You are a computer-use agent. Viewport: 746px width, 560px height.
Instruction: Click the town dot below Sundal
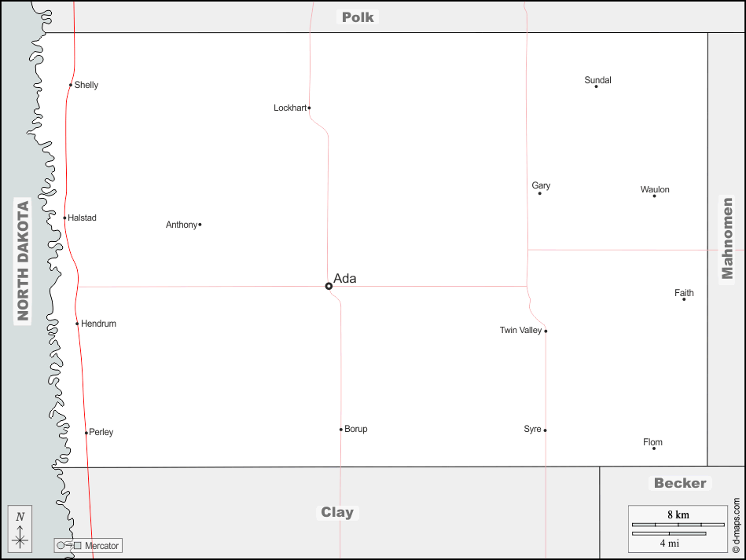(x=596, y=86)
